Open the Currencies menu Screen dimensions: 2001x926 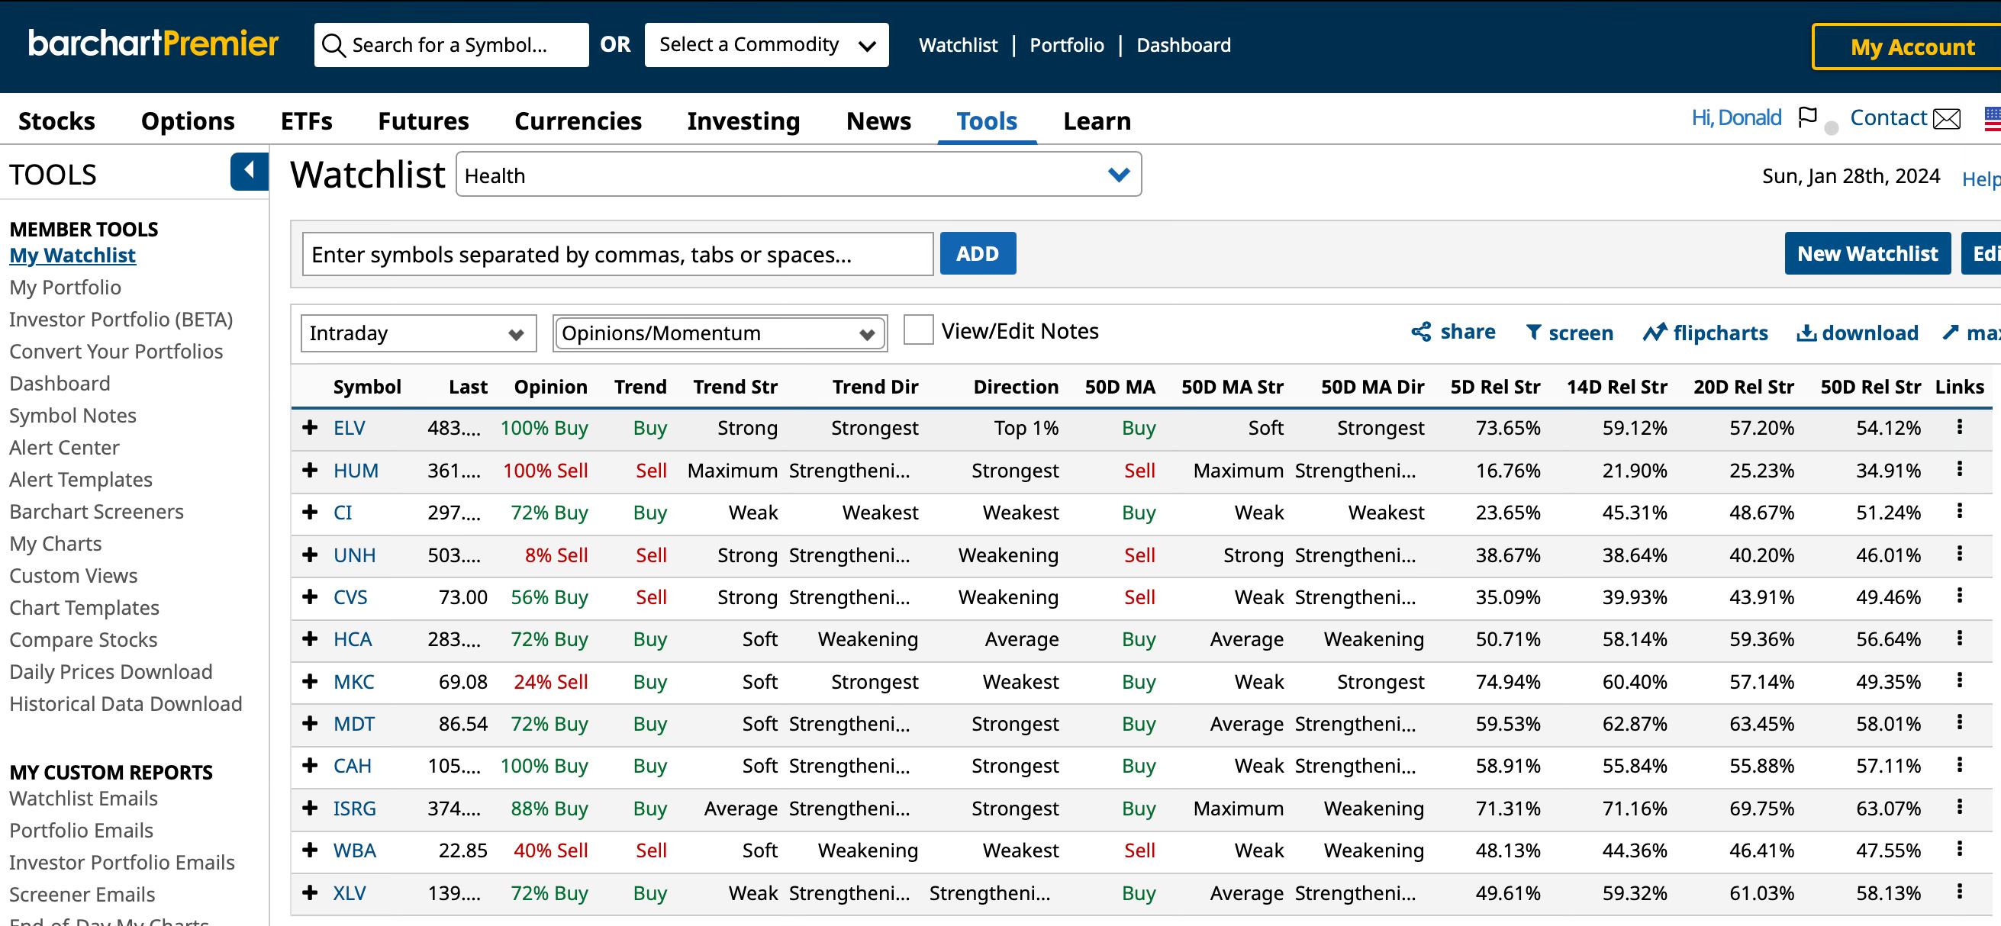[x=578, y=121]
